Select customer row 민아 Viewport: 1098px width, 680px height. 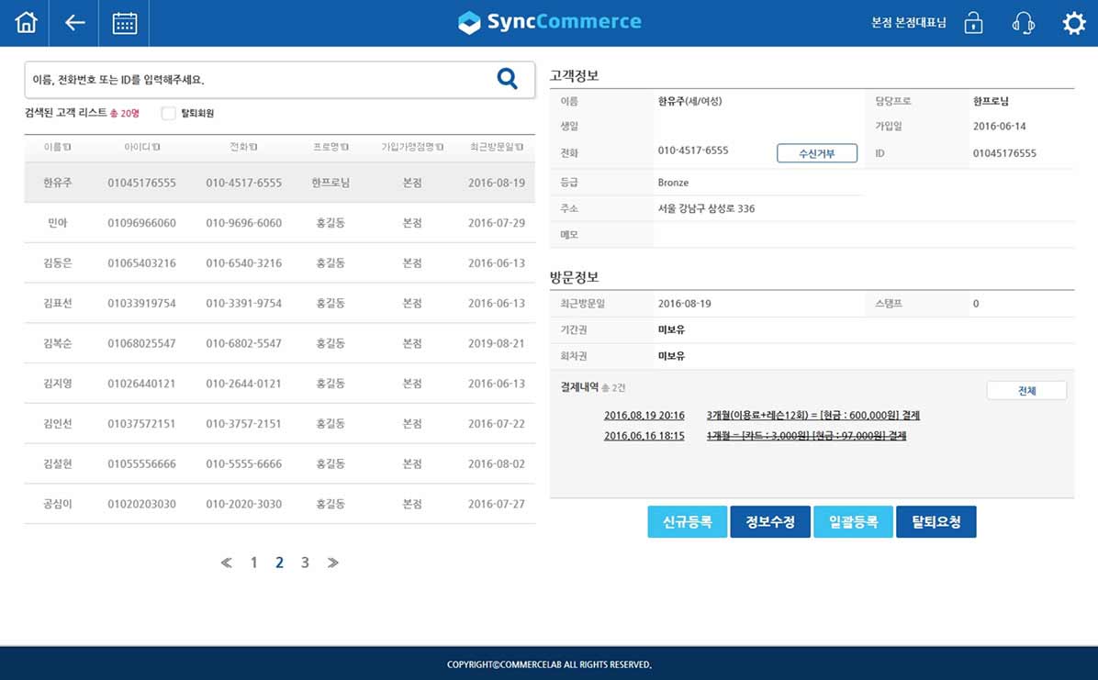coord(279,223)
